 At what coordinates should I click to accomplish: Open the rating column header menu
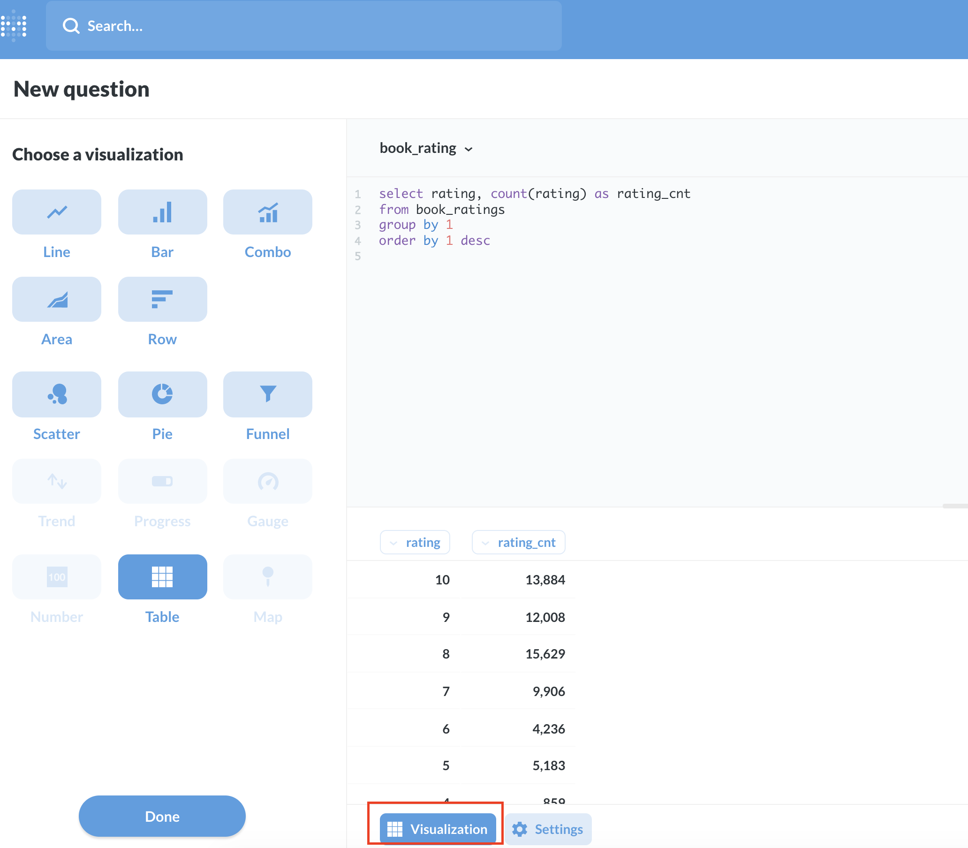click(415, 542)
